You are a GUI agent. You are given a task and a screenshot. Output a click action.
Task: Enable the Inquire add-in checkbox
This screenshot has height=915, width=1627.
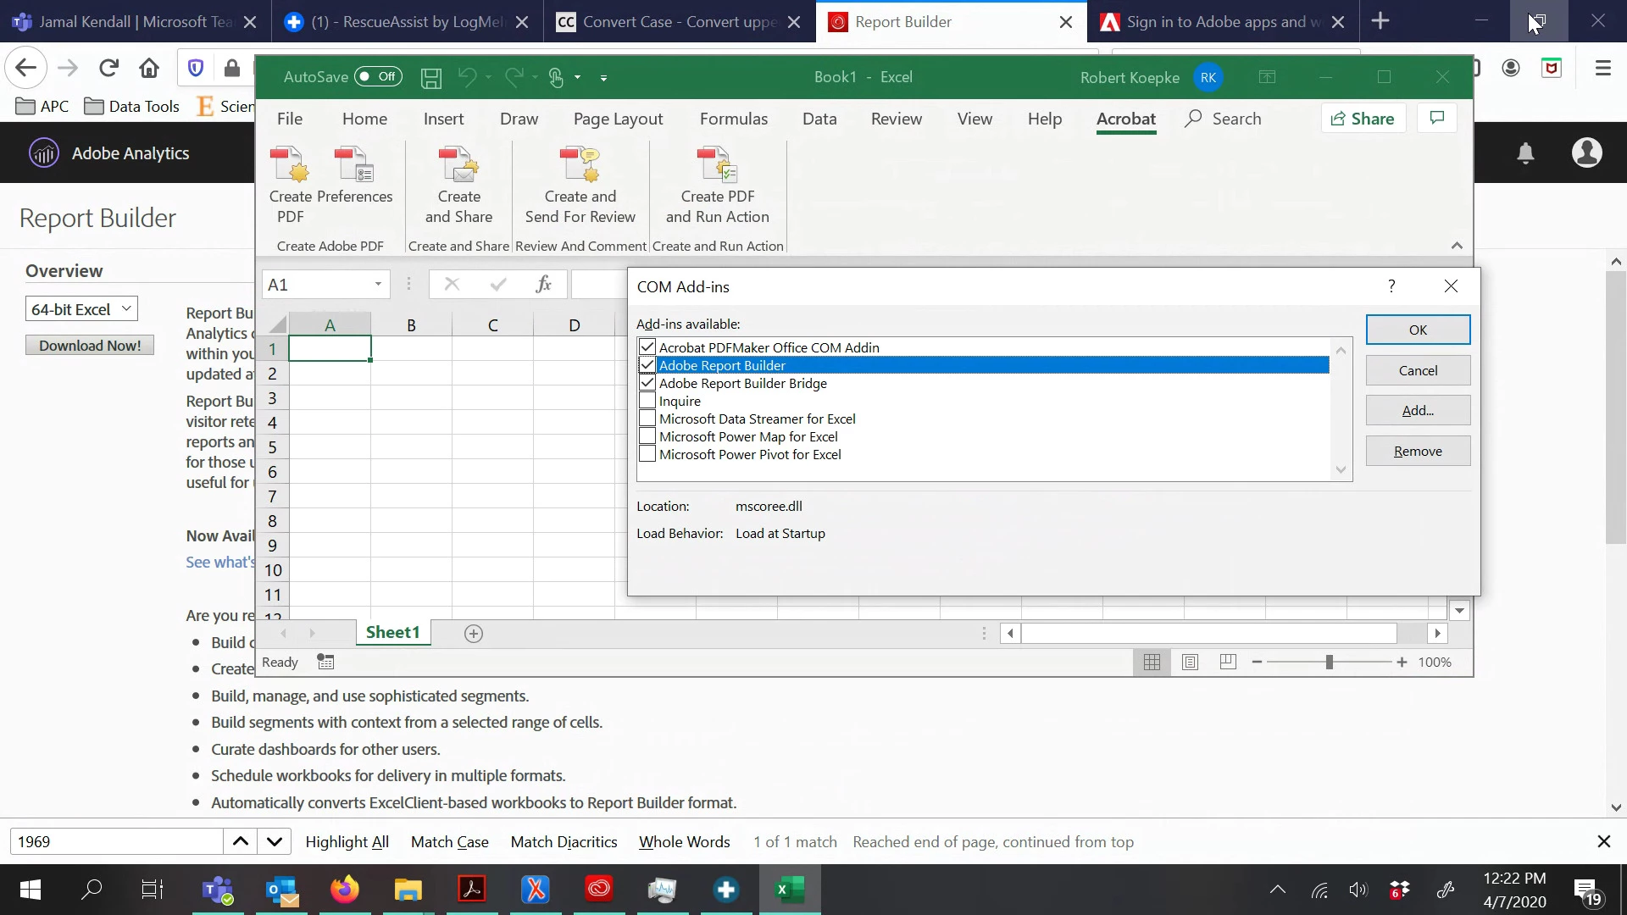647,401
